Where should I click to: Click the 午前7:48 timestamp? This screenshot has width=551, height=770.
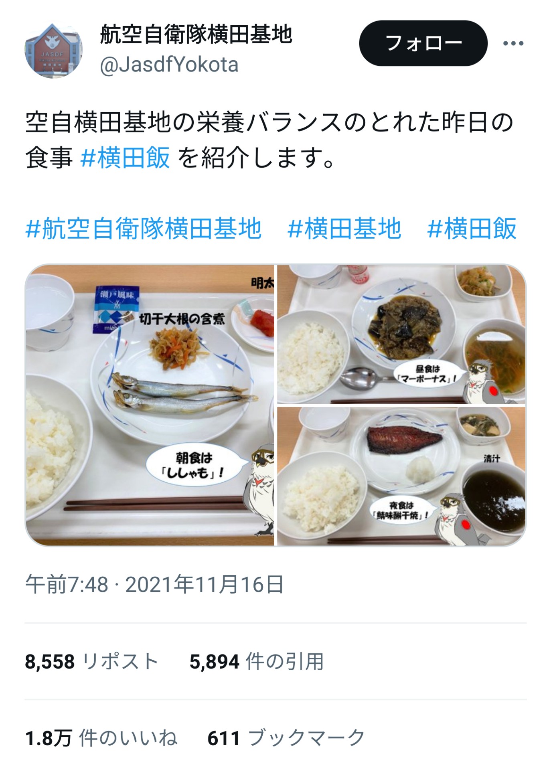[x=67, y=584]
